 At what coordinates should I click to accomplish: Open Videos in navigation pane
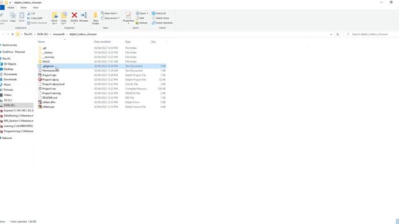point(7,95)
